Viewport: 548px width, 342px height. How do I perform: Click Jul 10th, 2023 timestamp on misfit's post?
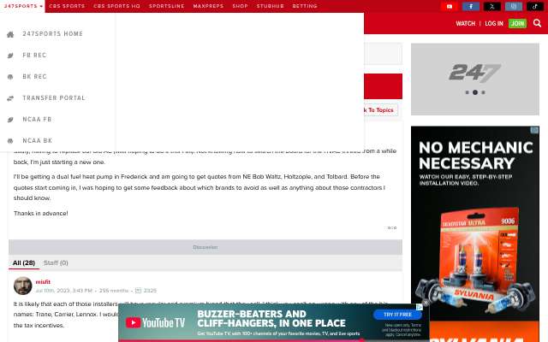coord(63,291)
